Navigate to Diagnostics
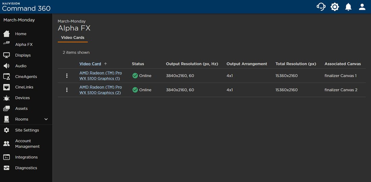The image size is (371, 182). coord(26,168)
